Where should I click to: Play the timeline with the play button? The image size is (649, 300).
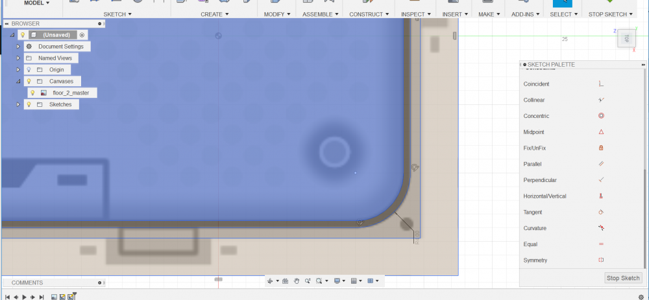pyautogui.click(x=25, y=297)
